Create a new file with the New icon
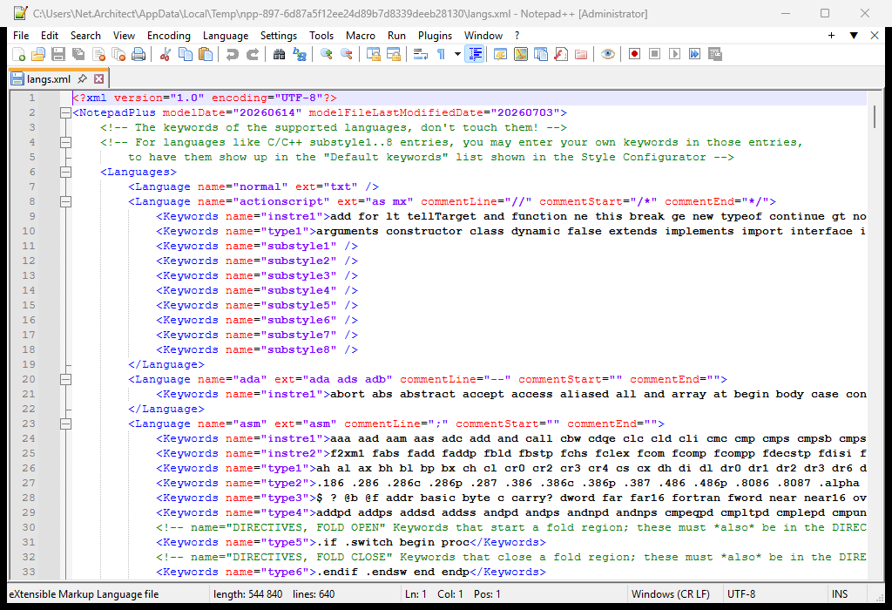Viewport: 892px width, 610px height. click(18, 54)
